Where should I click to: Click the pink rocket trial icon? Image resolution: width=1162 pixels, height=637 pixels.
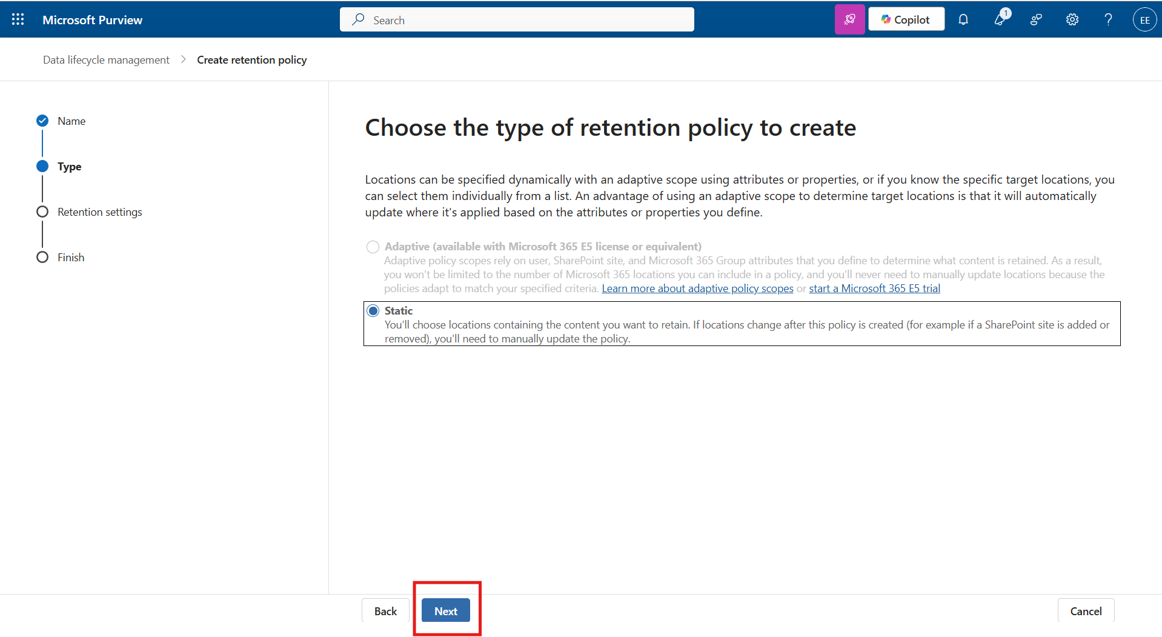coord(849,19)
